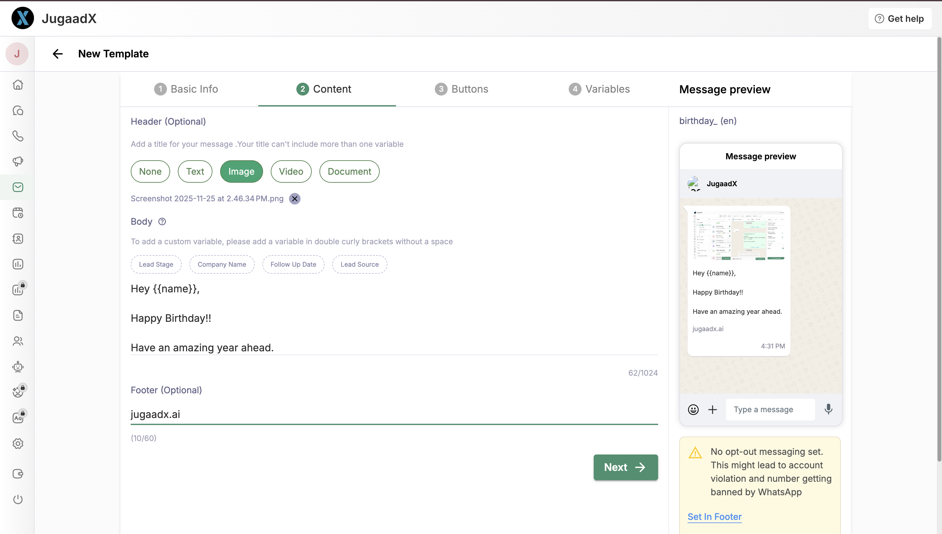
Task: Select the Document header type
Action: tap(349, 171)
